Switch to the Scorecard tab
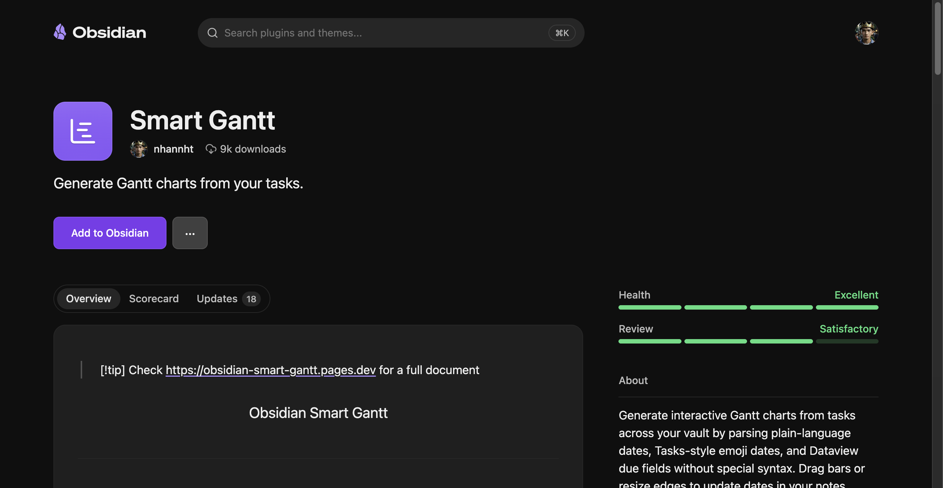 tap(154, 299)
